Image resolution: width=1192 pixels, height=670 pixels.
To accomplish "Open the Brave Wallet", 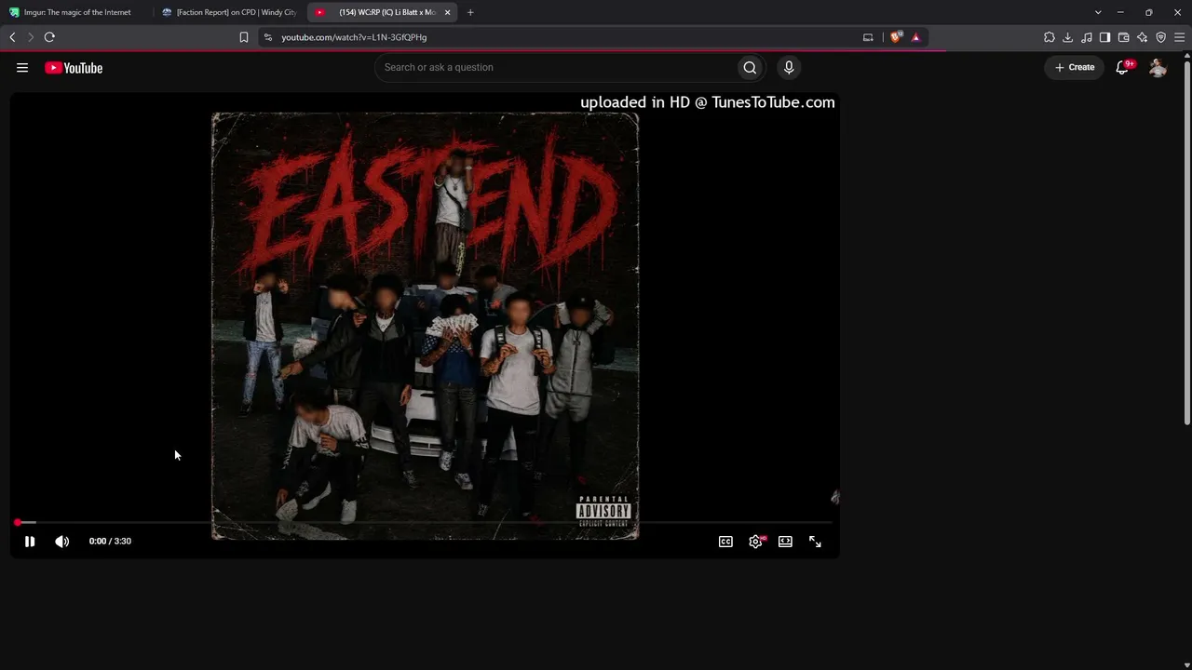I will 1124,37.
